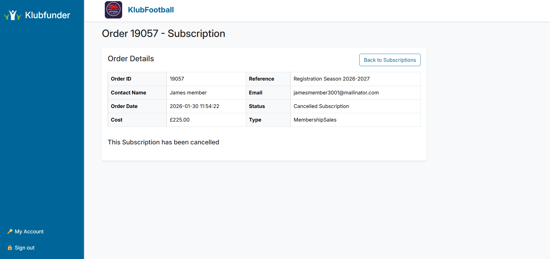Open the My Account menu item
This screenshot has height=259, width=550.
point(29,232)
